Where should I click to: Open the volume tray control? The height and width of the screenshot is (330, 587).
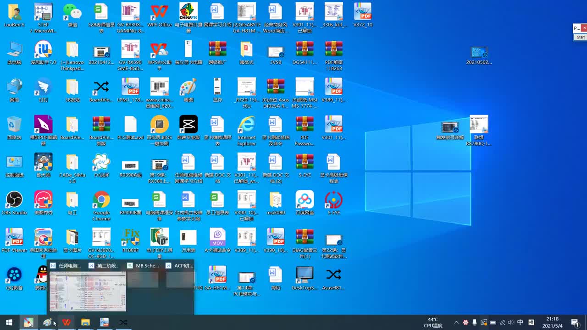pos(511,323)
